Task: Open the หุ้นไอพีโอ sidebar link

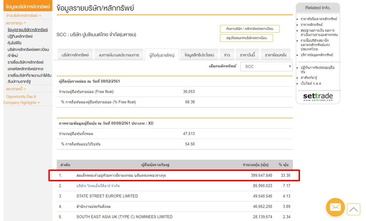Action: click(x=15, y=43)
